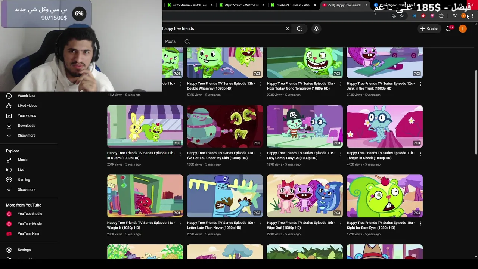Play Episode 12a Under My Skin thumbnail
The width and height of the screenshot is (478, 269).
pos(225,126)
